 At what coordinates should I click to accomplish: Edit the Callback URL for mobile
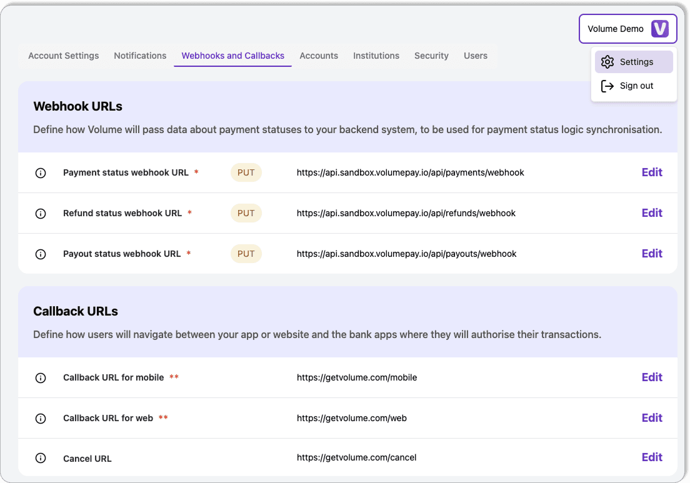click(x=652, y=377)
